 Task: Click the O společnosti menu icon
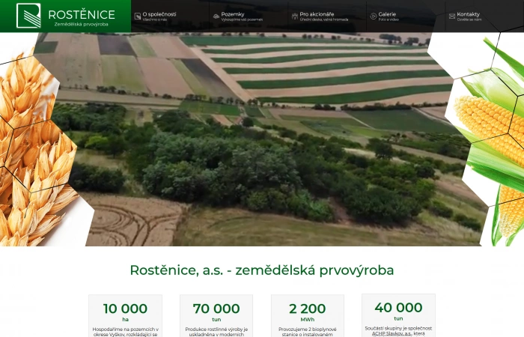pos(137,16)
